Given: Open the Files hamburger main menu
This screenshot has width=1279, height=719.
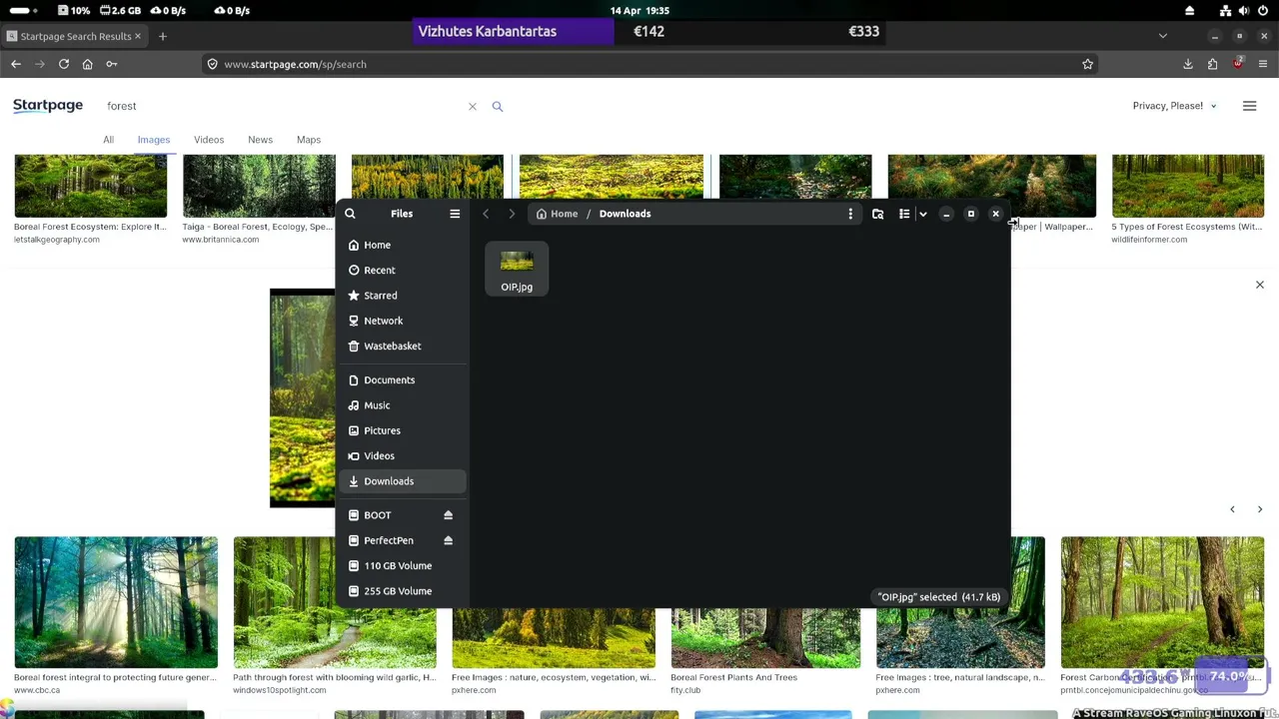Looking at the screenshot, I should coord(455,214).
